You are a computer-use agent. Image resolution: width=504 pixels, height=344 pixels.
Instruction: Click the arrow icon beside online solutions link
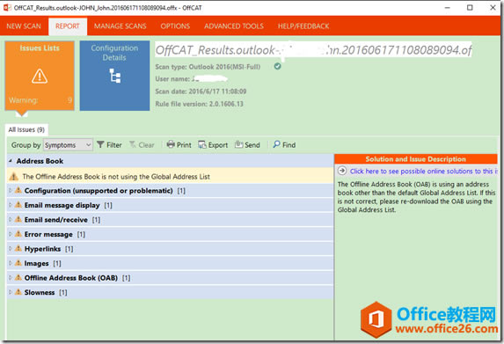342,171
